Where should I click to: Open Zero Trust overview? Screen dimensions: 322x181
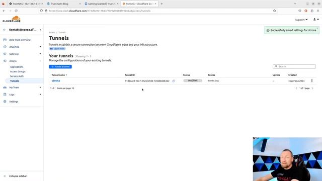click(x=20, y=40)
